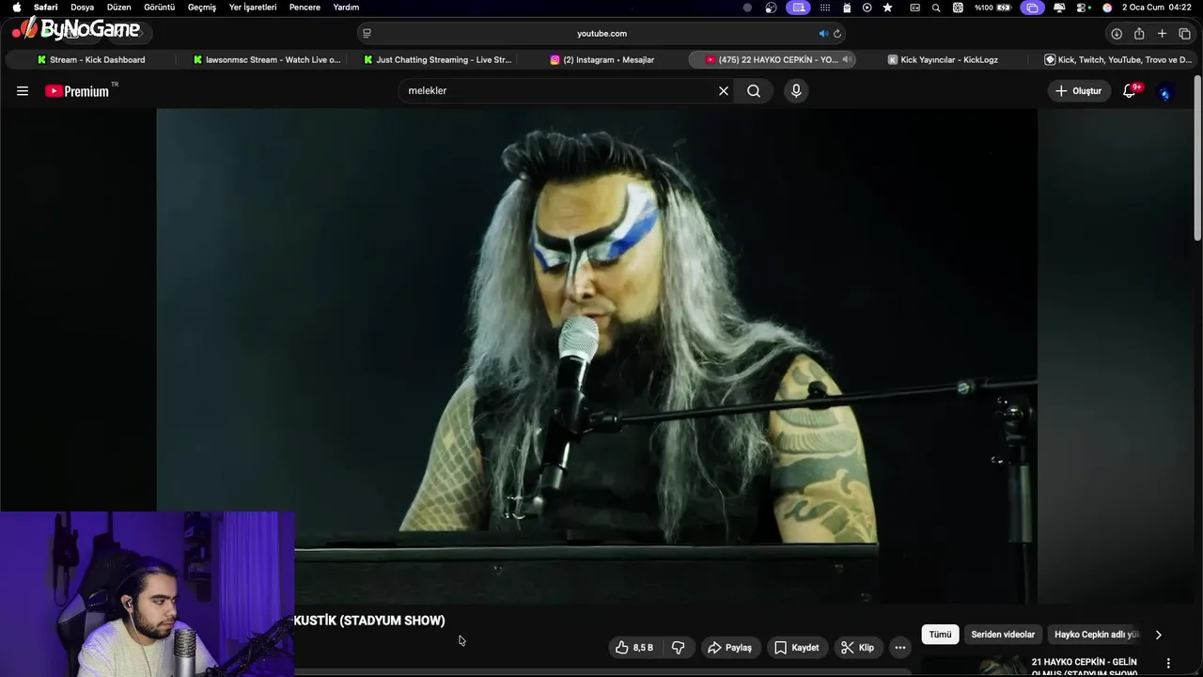Open the YouTube hamburger guide menu
Screen dimensions: 1203x677
click(23, 91)
